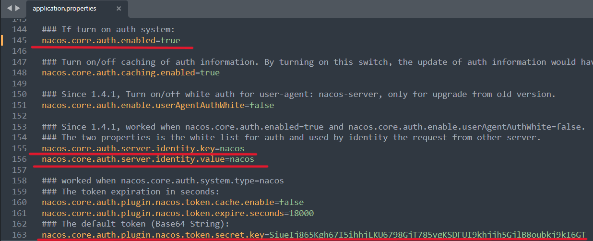Click the previous tab arrow icon

click(x=9, y=8)
